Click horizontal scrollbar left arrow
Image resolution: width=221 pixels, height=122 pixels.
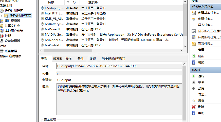click(x=41, y=50)
